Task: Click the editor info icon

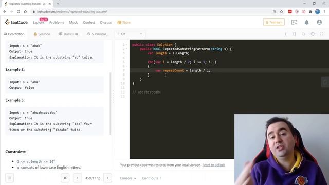Action: click(285, 34)
